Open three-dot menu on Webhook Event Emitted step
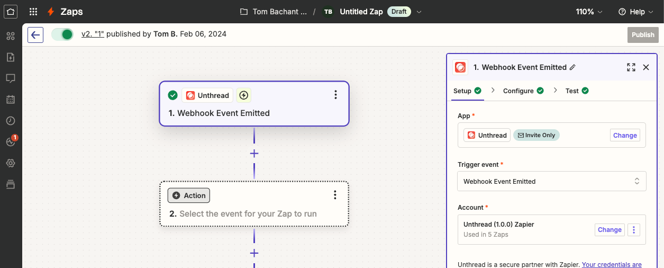The height and width of the screenshot is (268, 664). 335,95
